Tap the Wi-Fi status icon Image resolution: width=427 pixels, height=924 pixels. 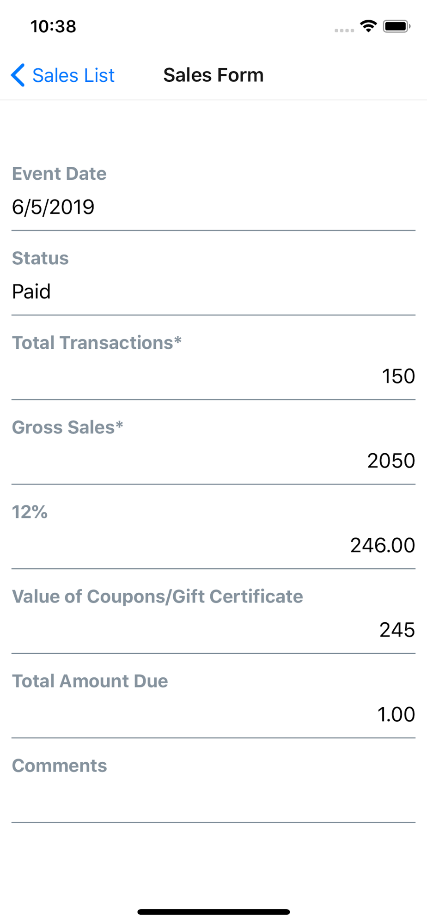368,26
